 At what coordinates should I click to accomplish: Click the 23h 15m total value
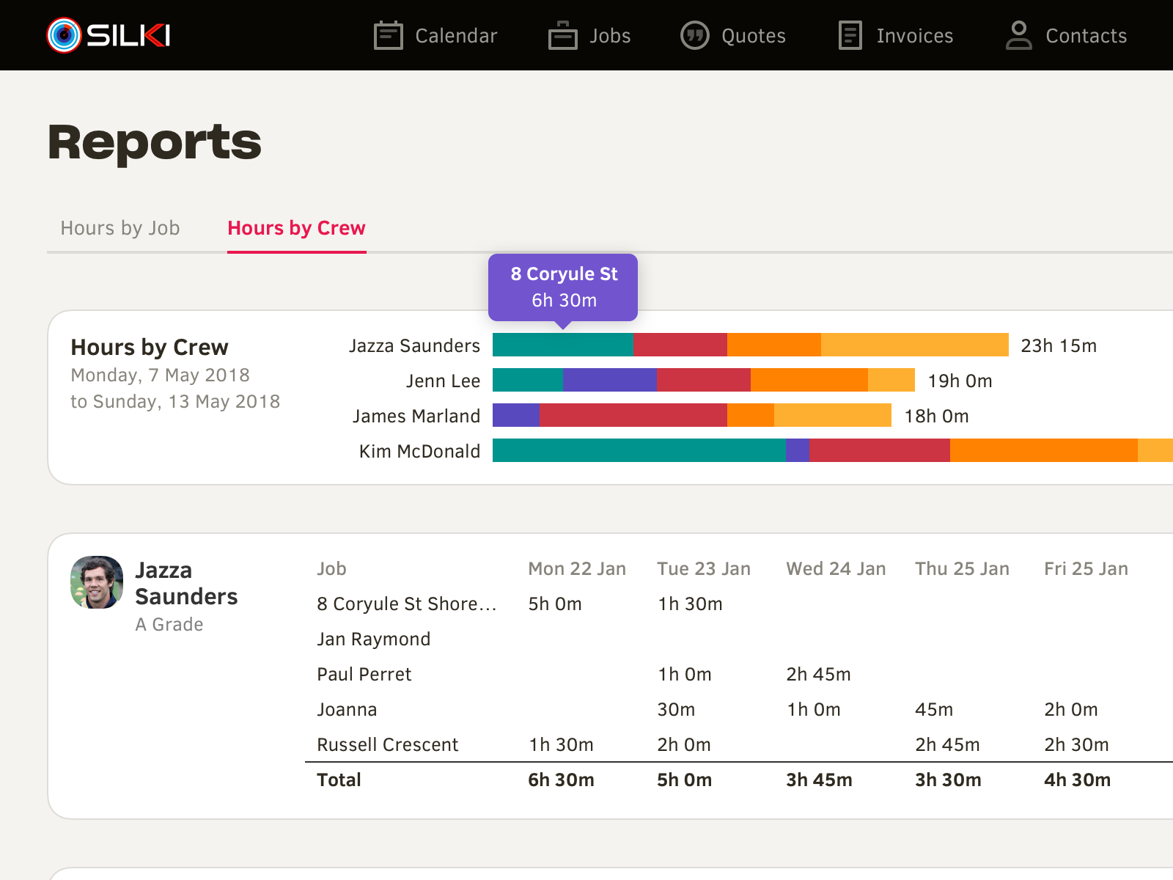[1059, 345]
